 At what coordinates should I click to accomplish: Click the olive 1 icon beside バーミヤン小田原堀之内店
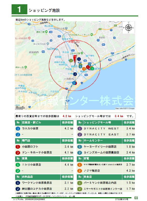click(x=80, y=183)
